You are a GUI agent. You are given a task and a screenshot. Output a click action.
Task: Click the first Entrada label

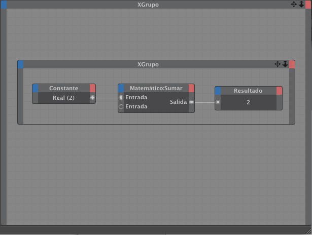coord(136,97)
